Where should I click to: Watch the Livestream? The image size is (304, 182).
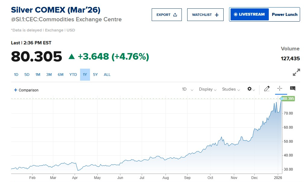pos(249,14)
